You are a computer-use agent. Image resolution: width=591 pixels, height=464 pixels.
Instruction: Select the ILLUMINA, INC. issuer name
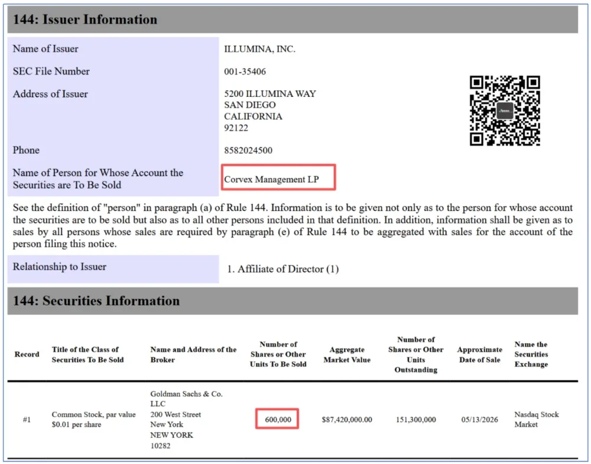(259, 49)
